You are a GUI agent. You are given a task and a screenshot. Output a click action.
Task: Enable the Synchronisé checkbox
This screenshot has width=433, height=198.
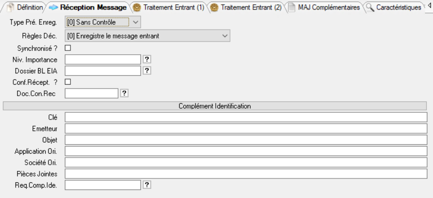(68, 48)
